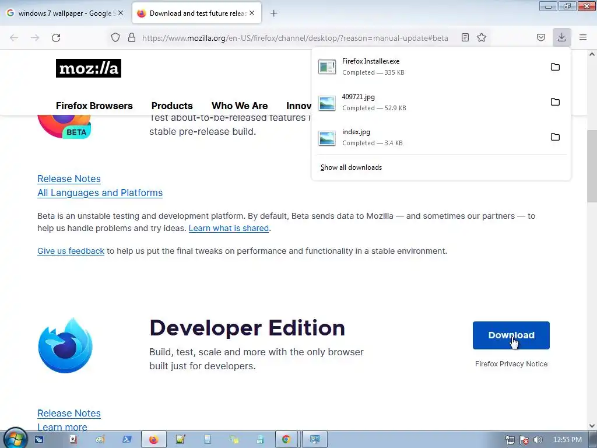Viewport: 597px width, 448px height.
Task: Click Learn what is shared link
Action: tap(229, 228)
